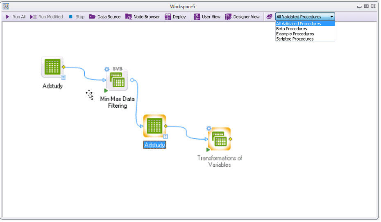Click the Transformations of Variables label
The height and width of the screenshot is (222, 381).
220,161
